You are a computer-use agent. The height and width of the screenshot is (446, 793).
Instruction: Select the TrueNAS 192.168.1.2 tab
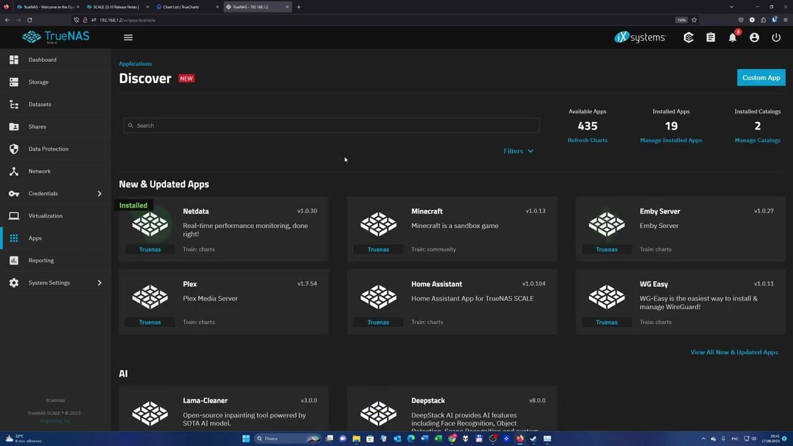(x=257, y=7)
